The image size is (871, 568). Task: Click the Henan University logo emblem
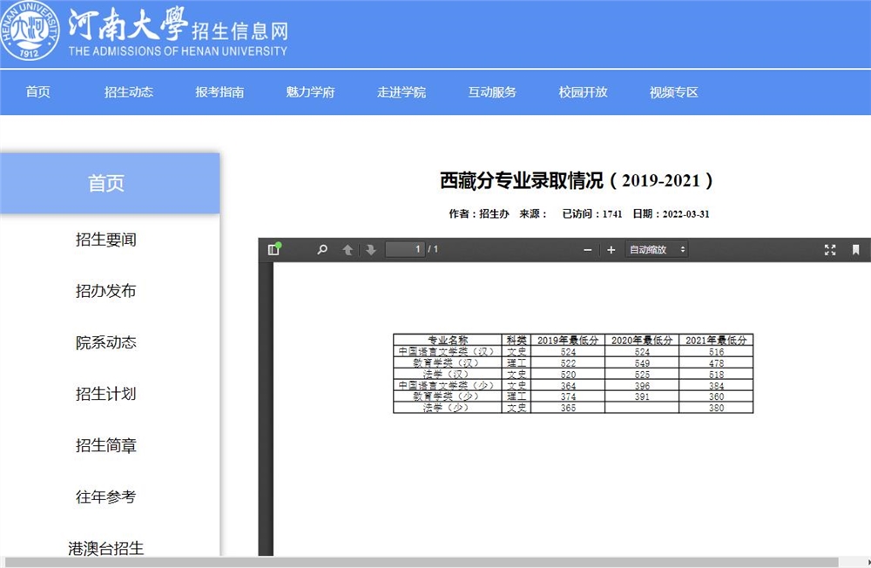tap(29, 31)
